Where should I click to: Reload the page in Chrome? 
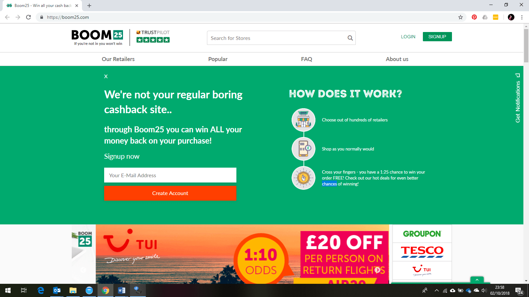pyautogui.click(x=28, y=17)
